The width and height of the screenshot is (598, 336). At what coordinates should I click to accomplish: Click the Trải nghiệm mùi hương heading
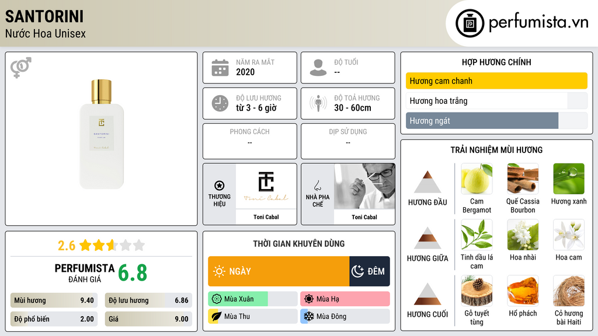496,150
